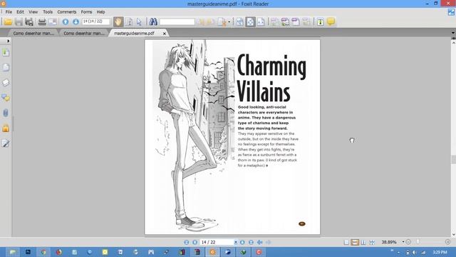Click the Save floppy disk icon

19,22
